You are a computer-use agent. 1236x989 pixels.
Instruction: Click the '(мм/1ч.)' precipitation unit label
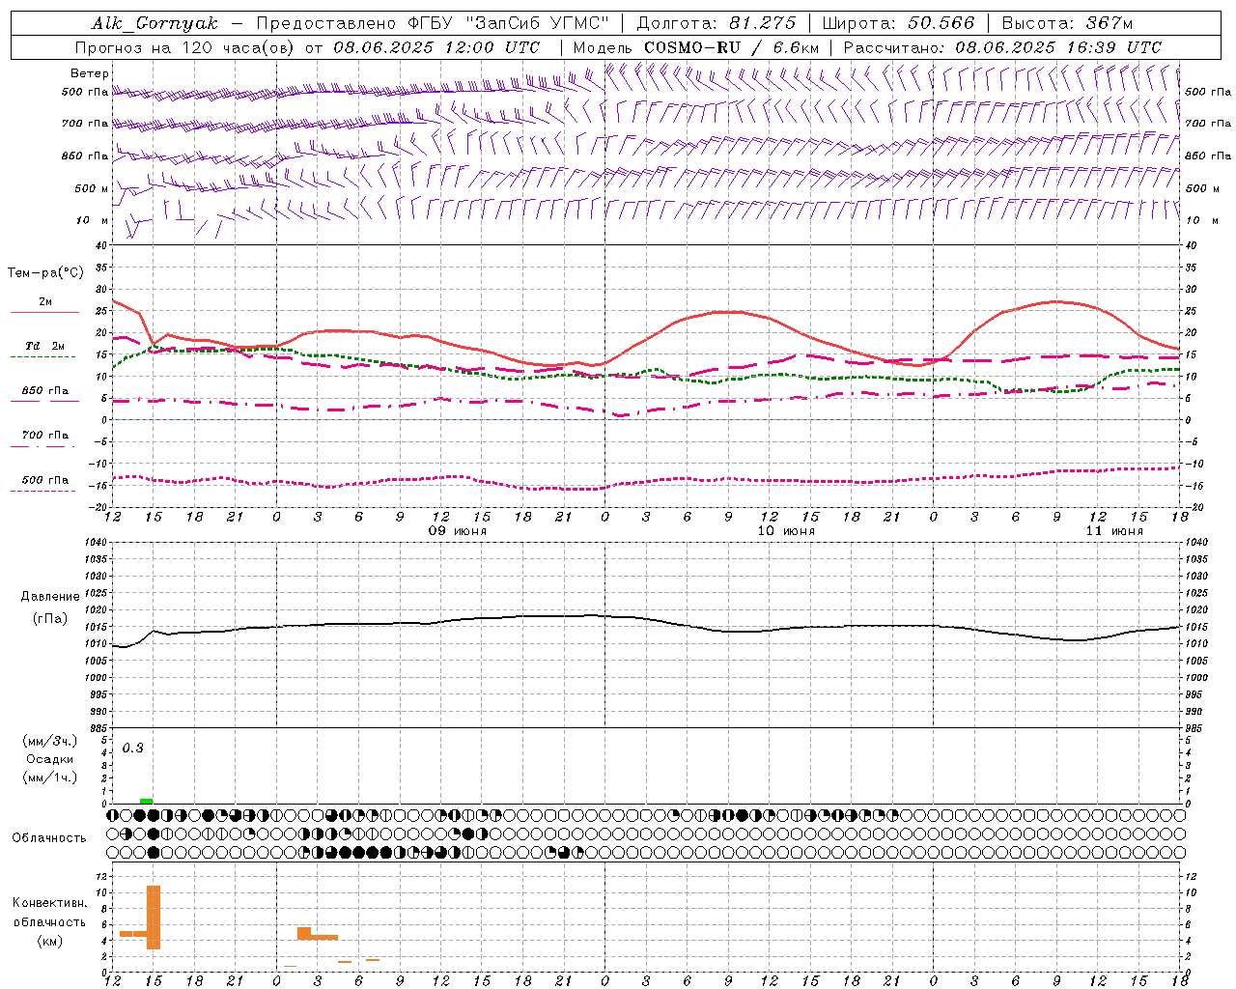(x=50, y=777)
